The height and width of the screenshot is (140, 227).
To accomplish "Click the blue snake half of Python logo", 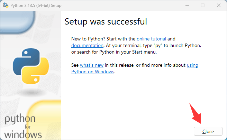I will (x=24, y=59).
